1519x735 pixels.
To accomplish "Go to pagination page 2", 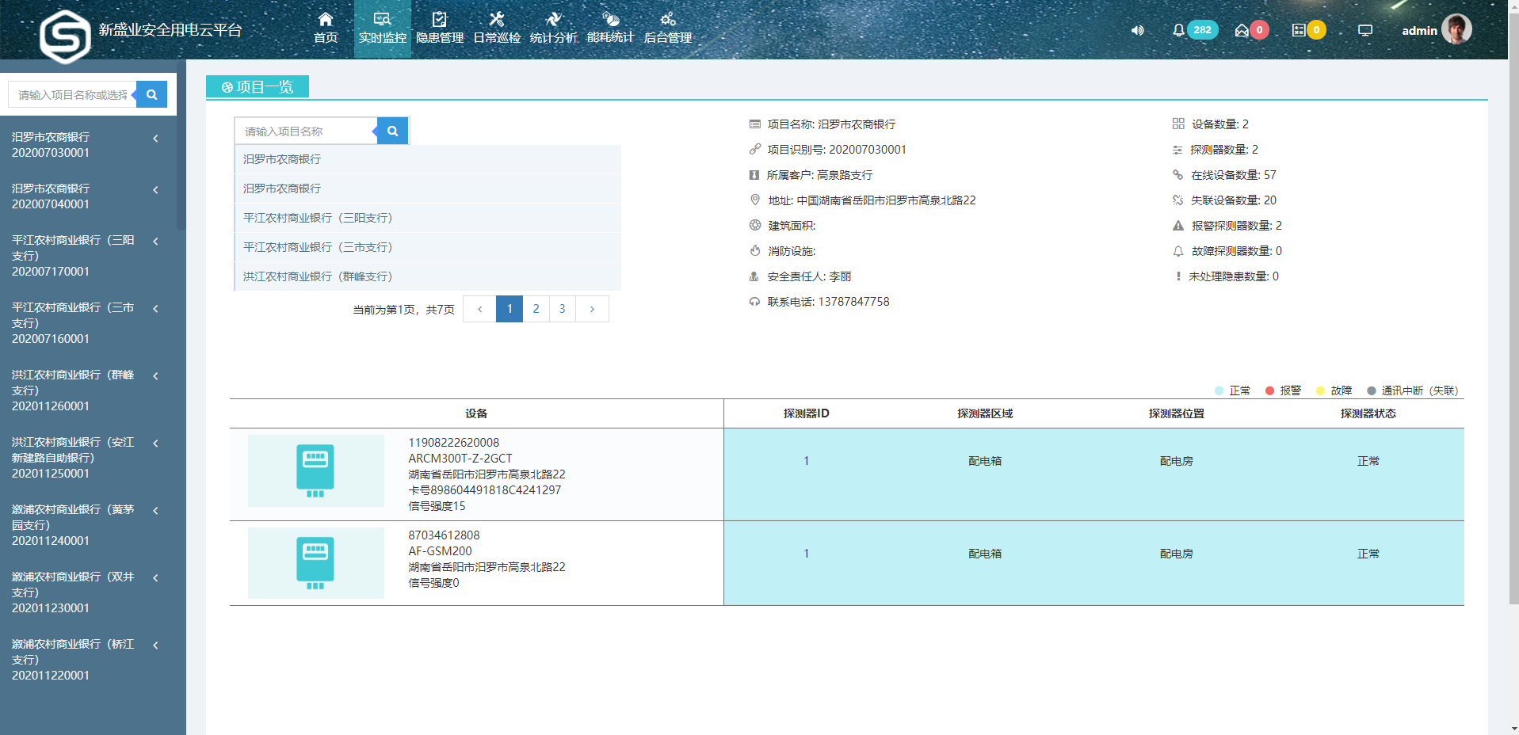I will [x=536, y=309].
